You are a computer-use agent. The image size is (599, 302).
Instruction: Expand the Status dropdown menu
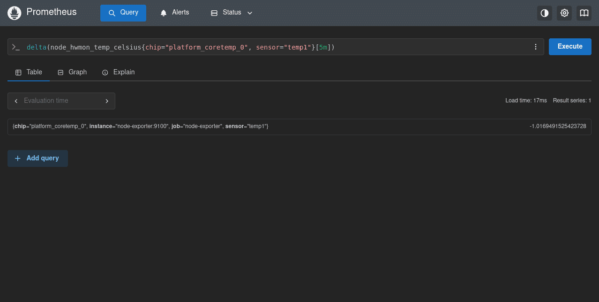click(232, 13)
